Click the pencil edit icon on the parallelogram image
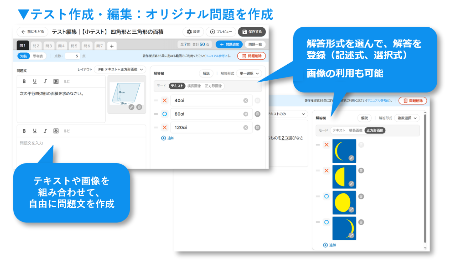This screenshot has height=262, width=451. click(x=131, y=107)
